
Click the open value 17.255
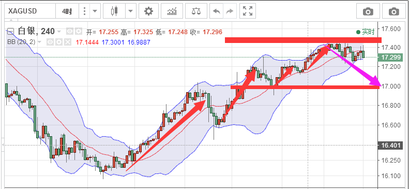[108, 32]
